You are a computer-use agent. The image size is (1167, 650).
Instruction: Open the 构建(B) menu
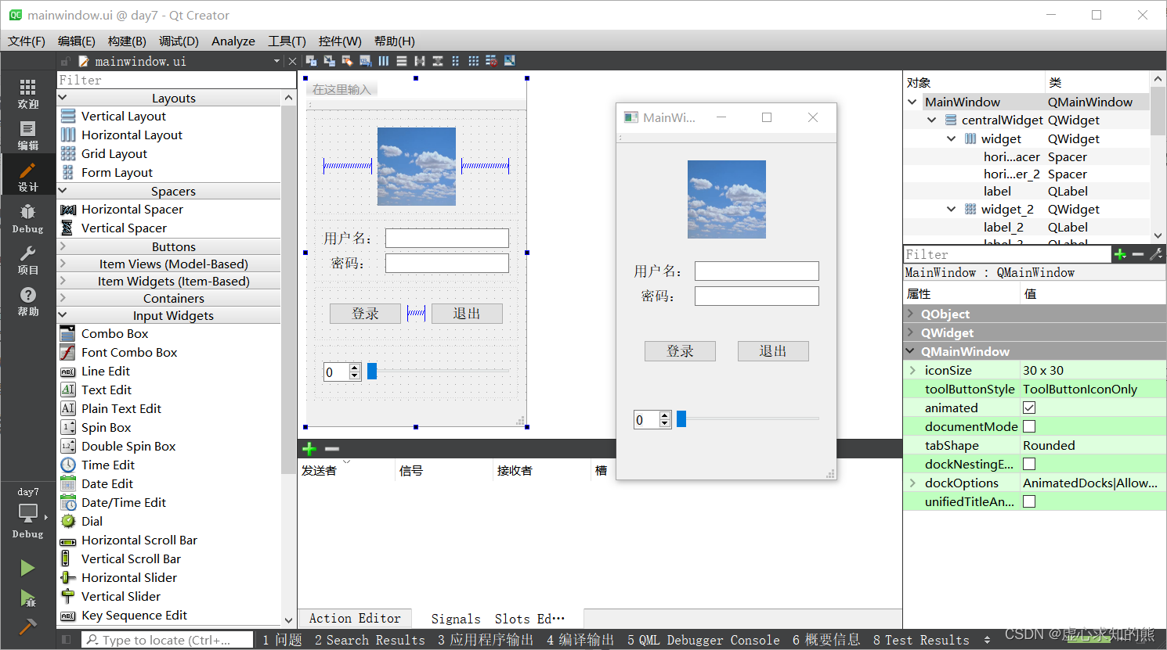(x=127, y=41)
